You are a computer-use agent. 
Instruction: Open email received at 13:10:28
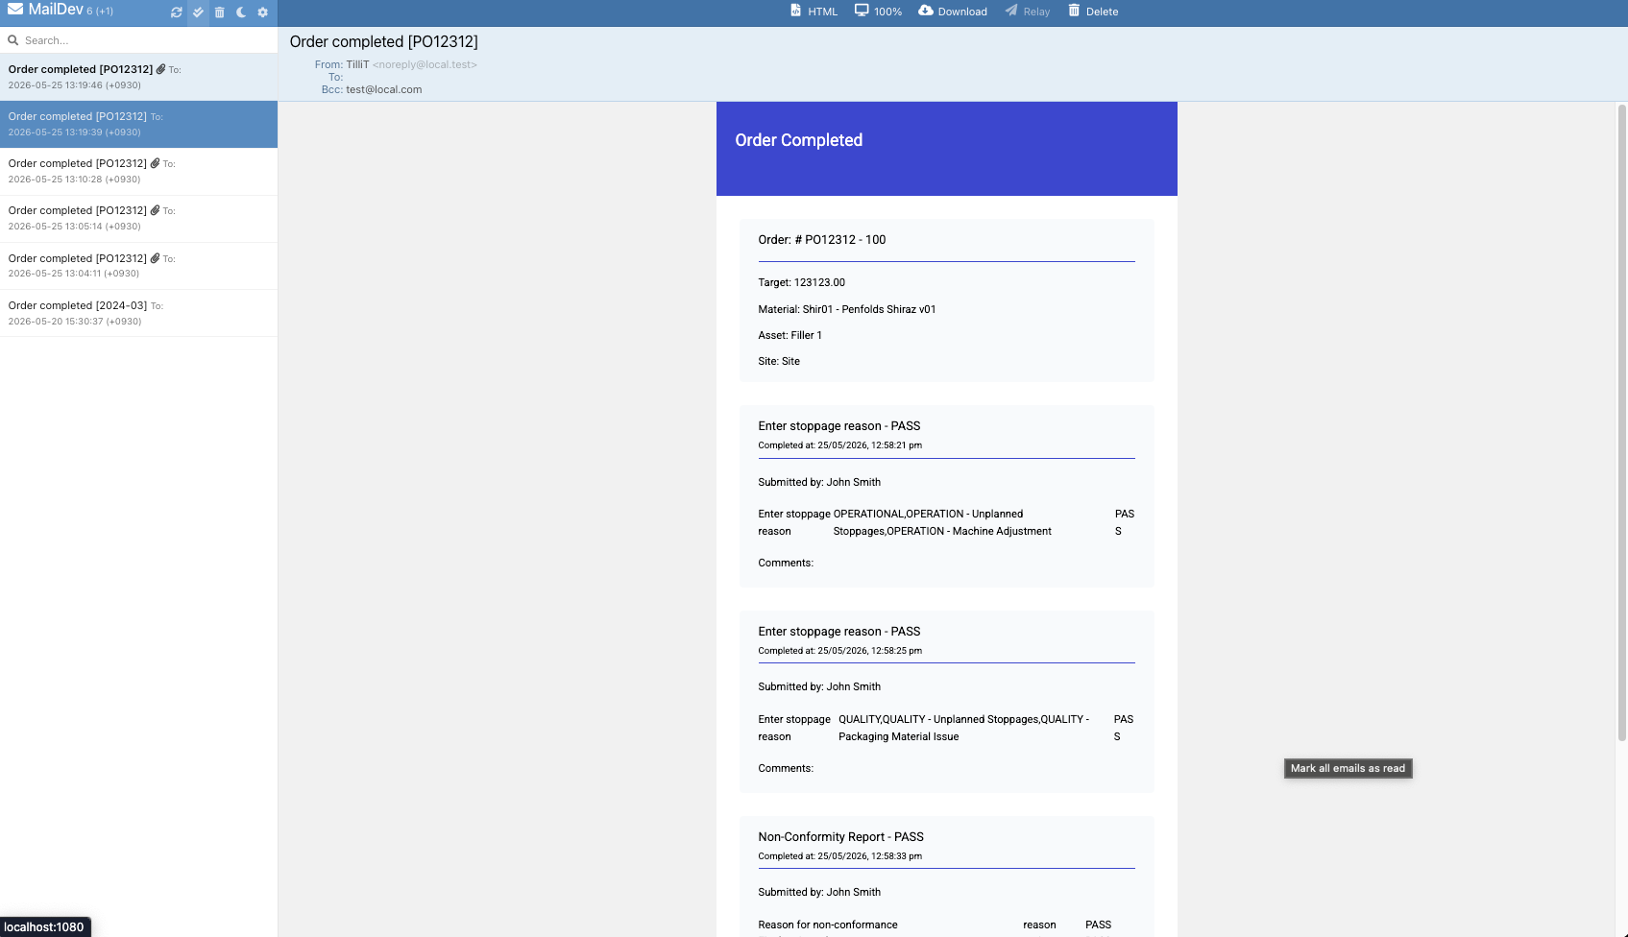point(138,171)
